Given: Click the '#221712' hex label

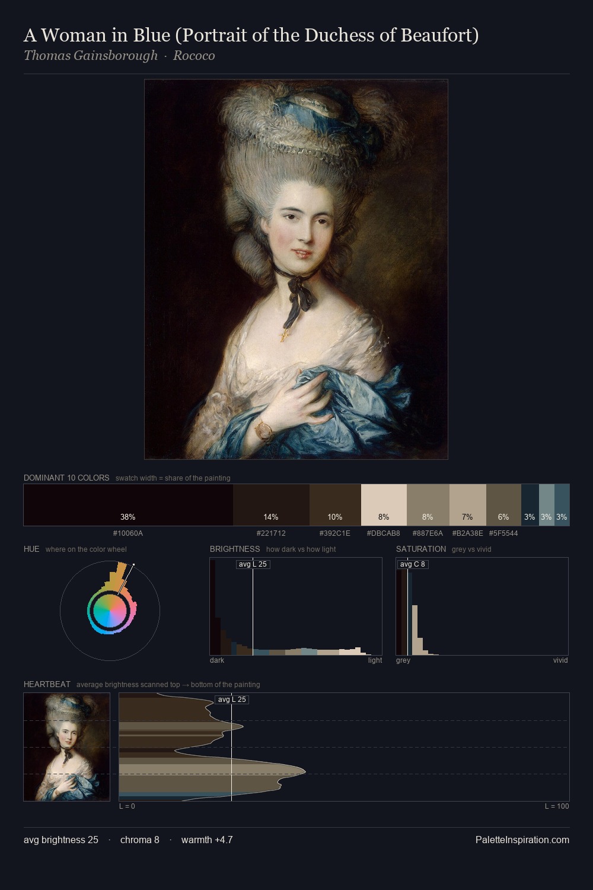Looking at the screenshot, I should coord(271,533).
